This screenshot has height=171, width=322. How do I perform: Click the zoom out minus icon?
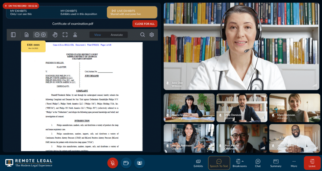pos(37,35)
